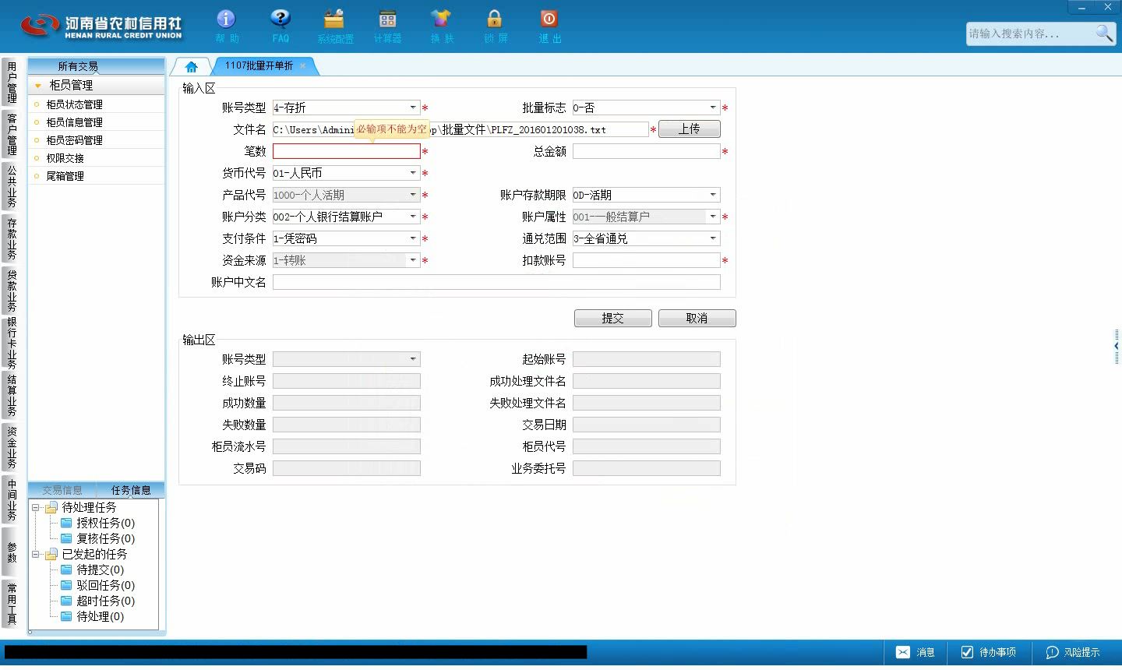The image size is (1122, 670).
Task: Switch to the 任务信息 tab
Action: pos(131,490)
